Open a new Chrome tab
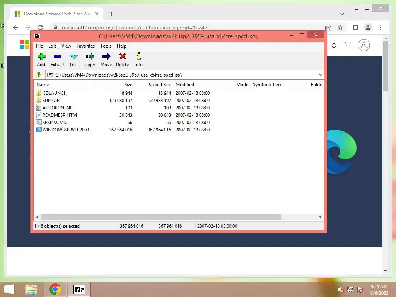 111,14
